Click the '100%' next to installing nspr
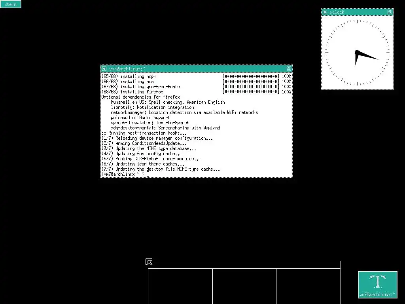Viewport: 405px width, 304px height. pyautogui.click(x=286, y=76)
